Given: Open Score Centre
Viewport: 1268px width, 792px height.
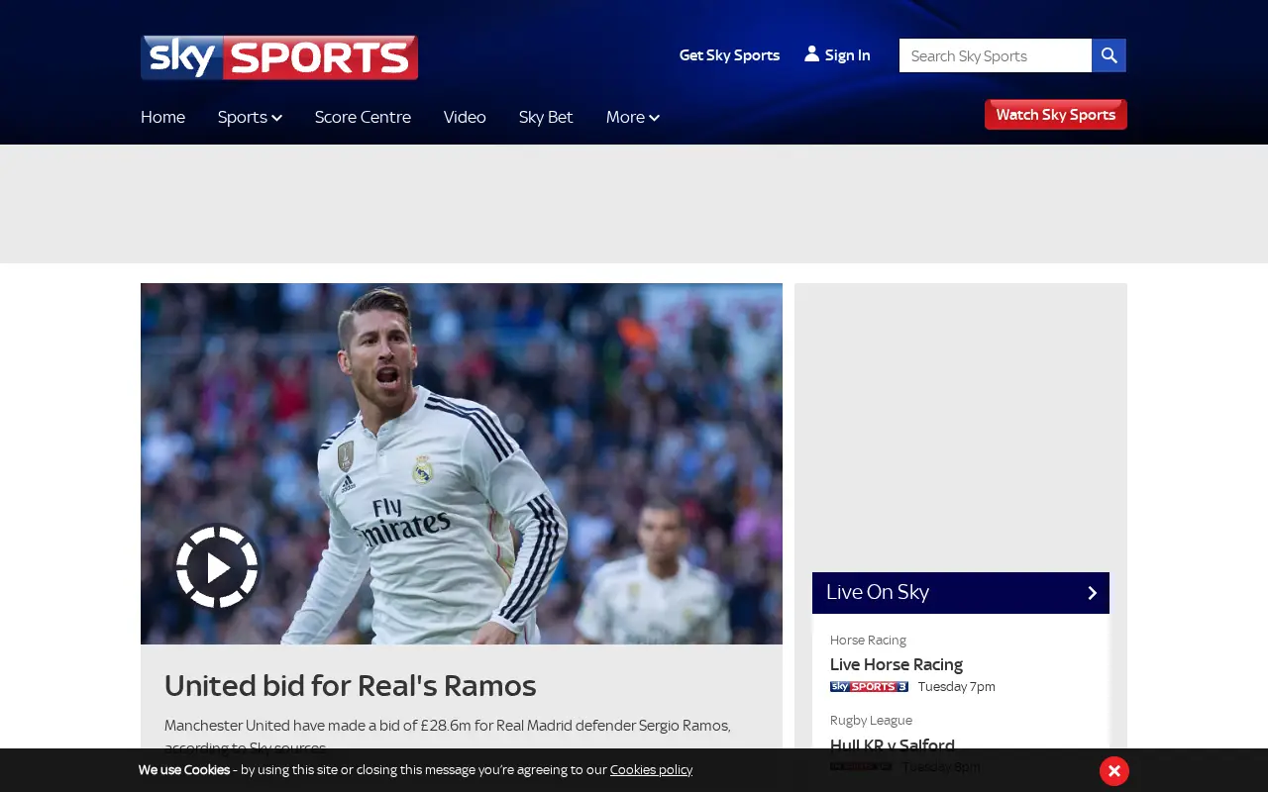Looking at the screenshot, I should pyautogui.click(x=363, y=117).
